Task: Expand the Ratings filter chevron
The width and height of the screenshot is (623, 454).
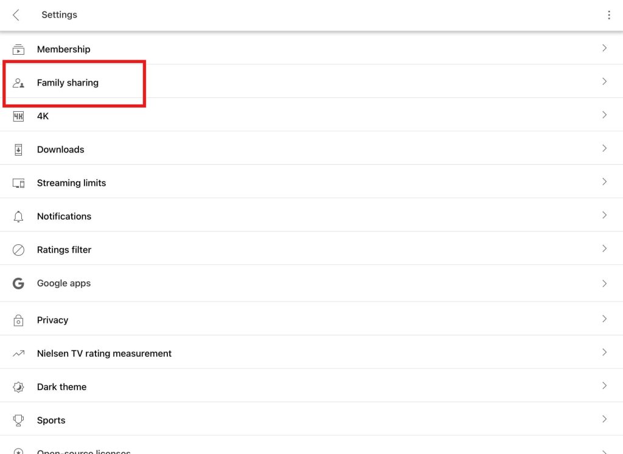Action: pyautogui.click(x=604, y=249)
